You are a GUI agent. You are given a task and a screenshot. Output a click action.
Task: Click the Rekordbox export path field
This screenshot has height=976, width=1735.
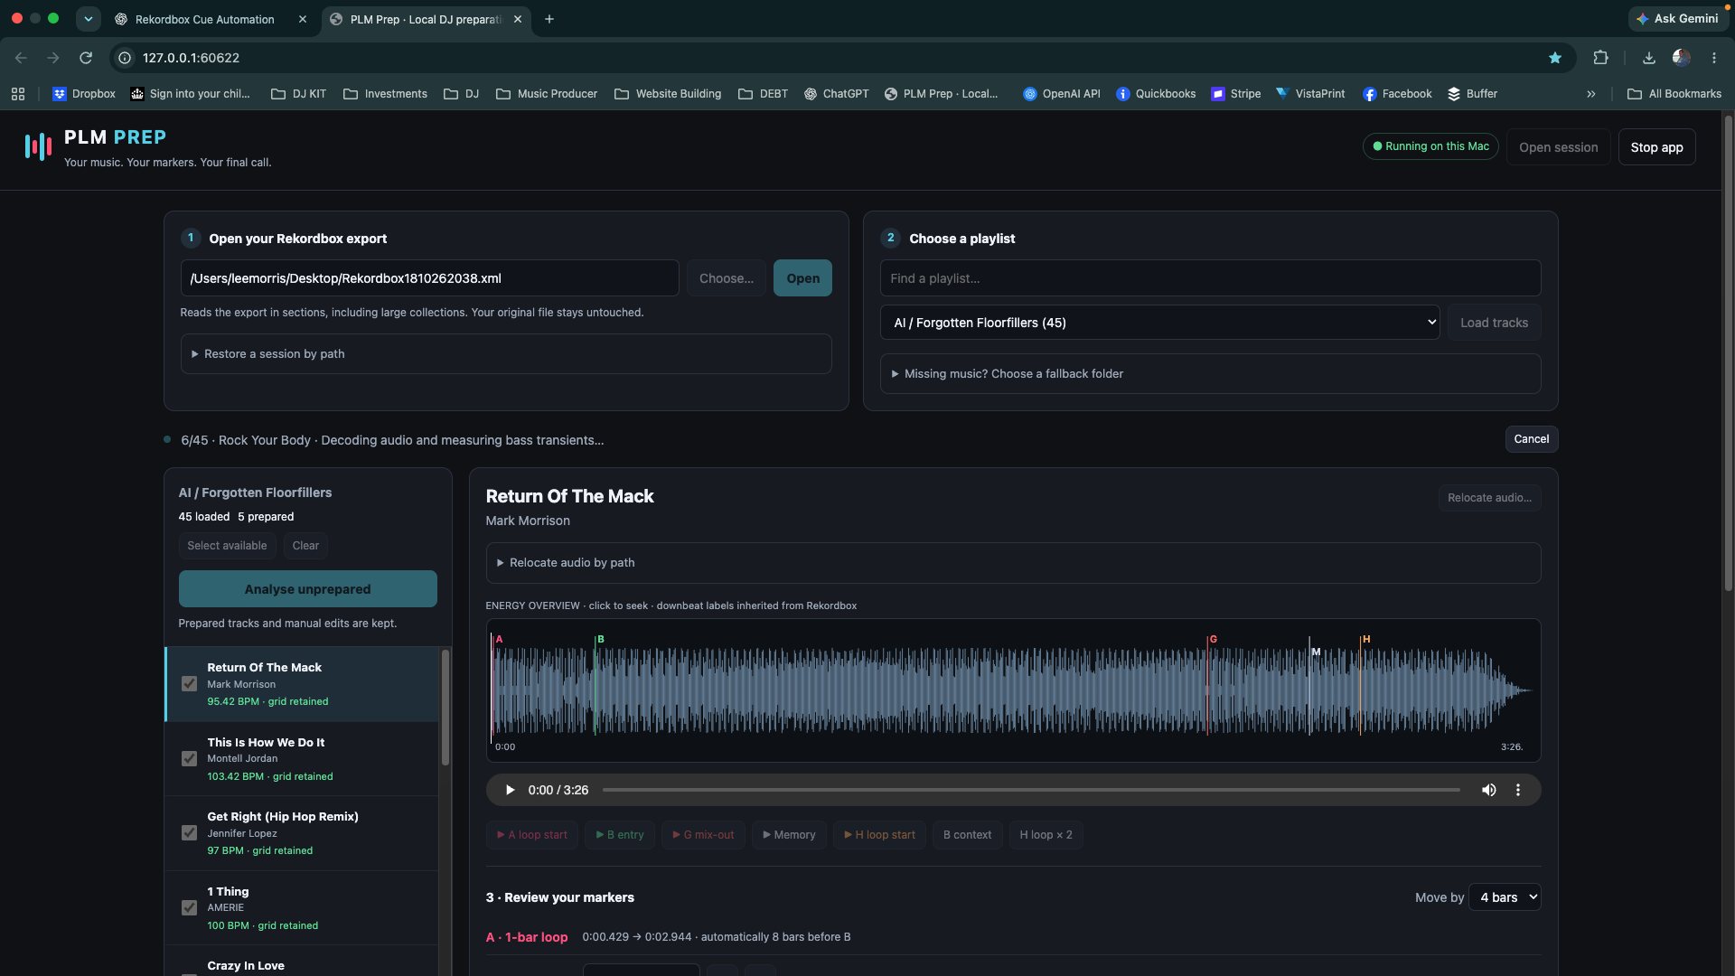tap(429, 278)
